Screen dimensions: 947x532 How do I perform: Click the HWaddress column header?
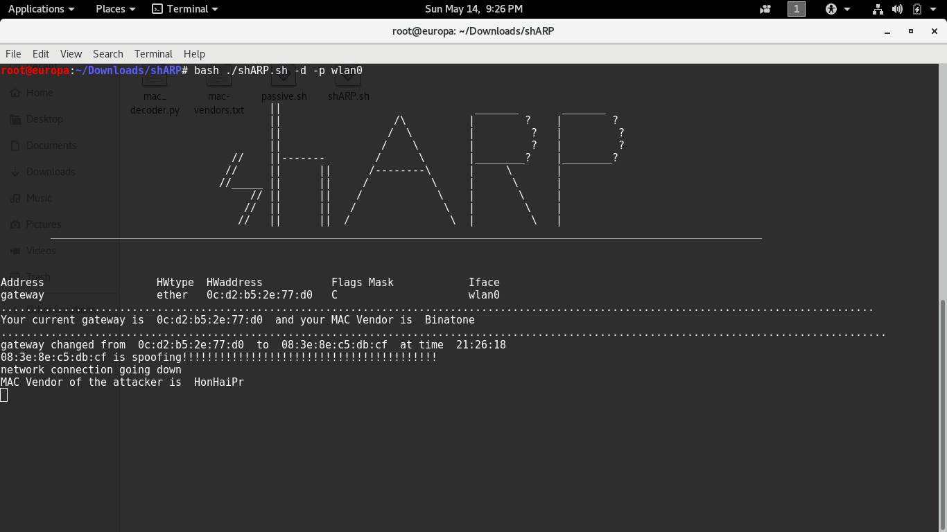point(234,283)
